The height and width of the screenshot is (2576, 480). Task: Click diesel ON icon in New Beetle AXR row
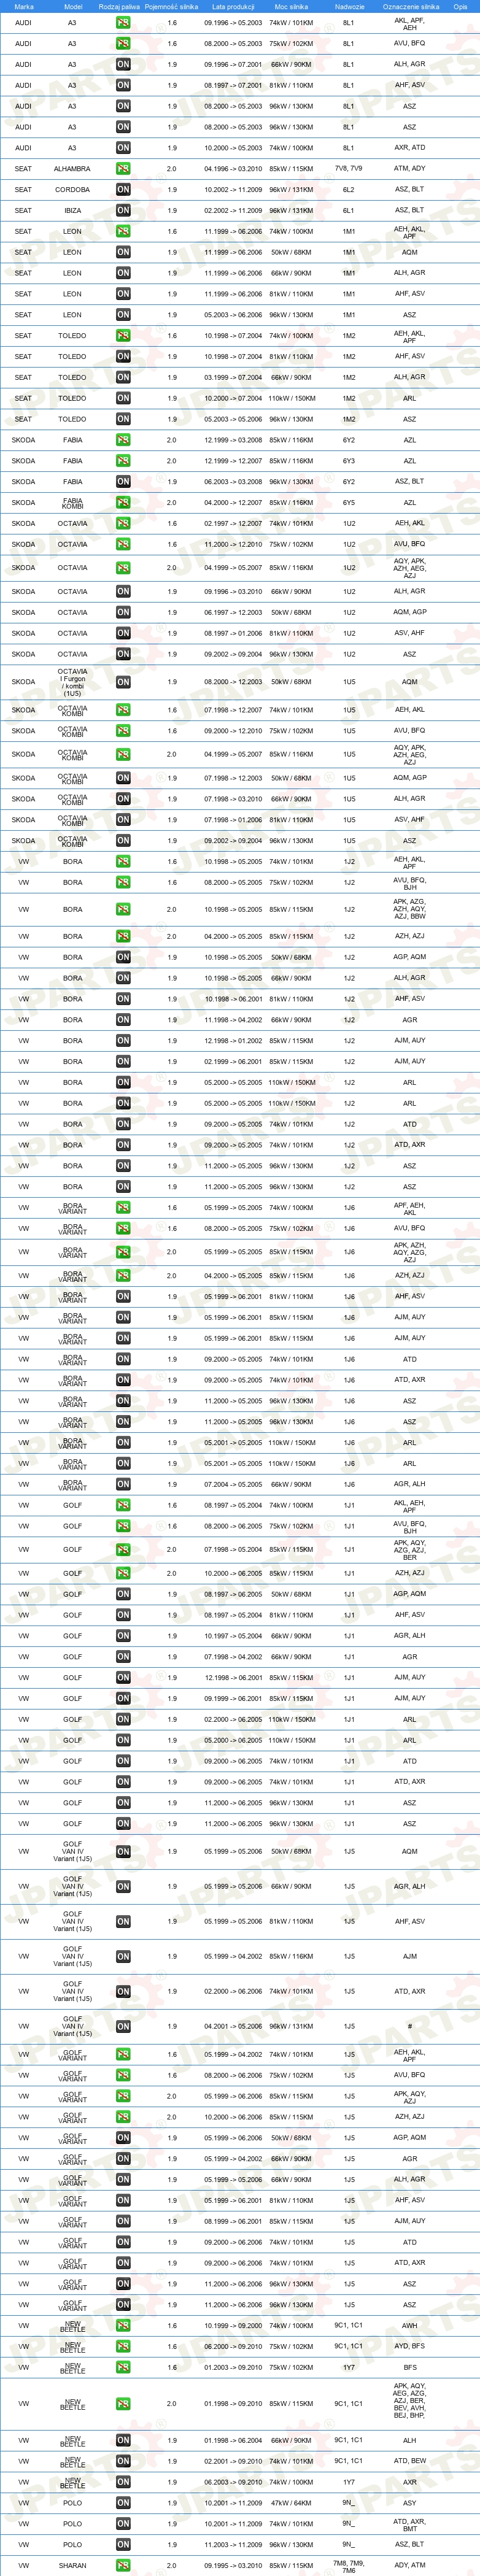tap(123, 2482)
